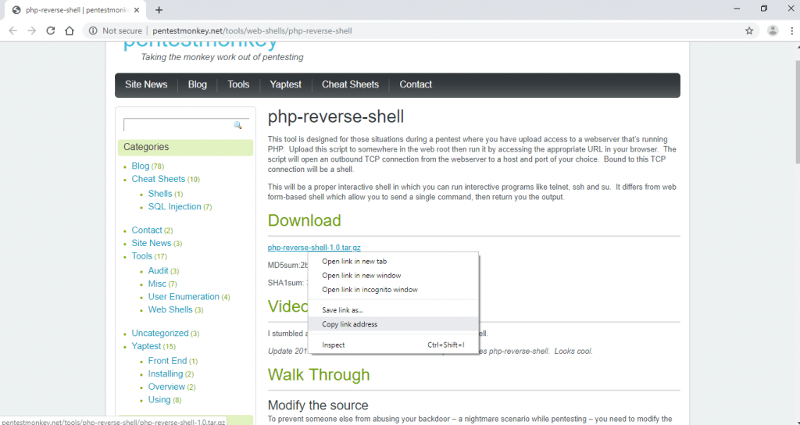Click the Download section heading
The height and width of the screenshot is (425, 800).
[x=304, y=220]
